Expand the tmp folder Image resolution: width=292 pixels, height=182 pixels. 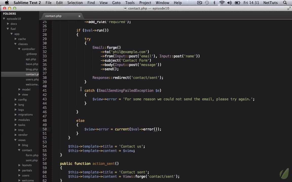click(x=16, y=130)
